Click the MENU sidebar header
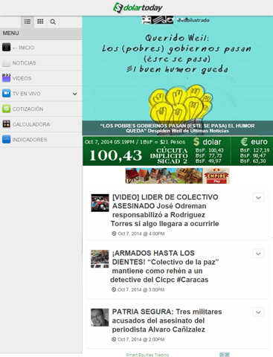Image resolution: width=273 pixels, height=357 pixels. (x=41, y=33)
